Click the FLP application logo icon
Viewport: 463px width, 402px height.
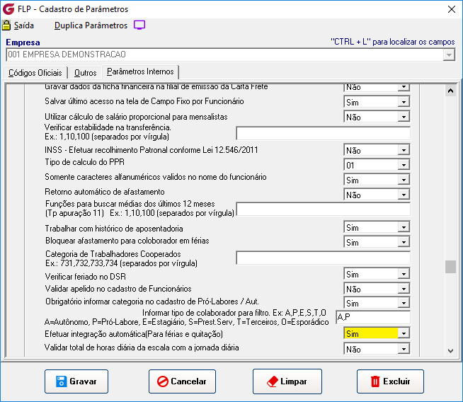tap(8, 9)
